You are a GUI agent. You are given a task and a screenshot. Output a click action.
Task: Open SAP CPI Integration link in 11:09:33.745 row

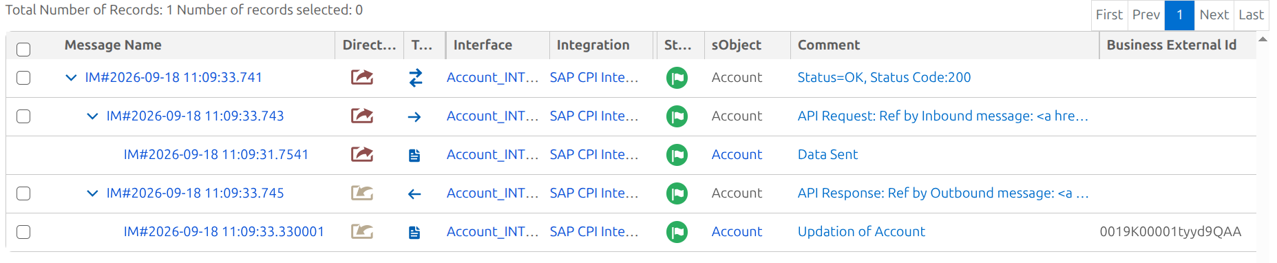(x=594, y=193)
